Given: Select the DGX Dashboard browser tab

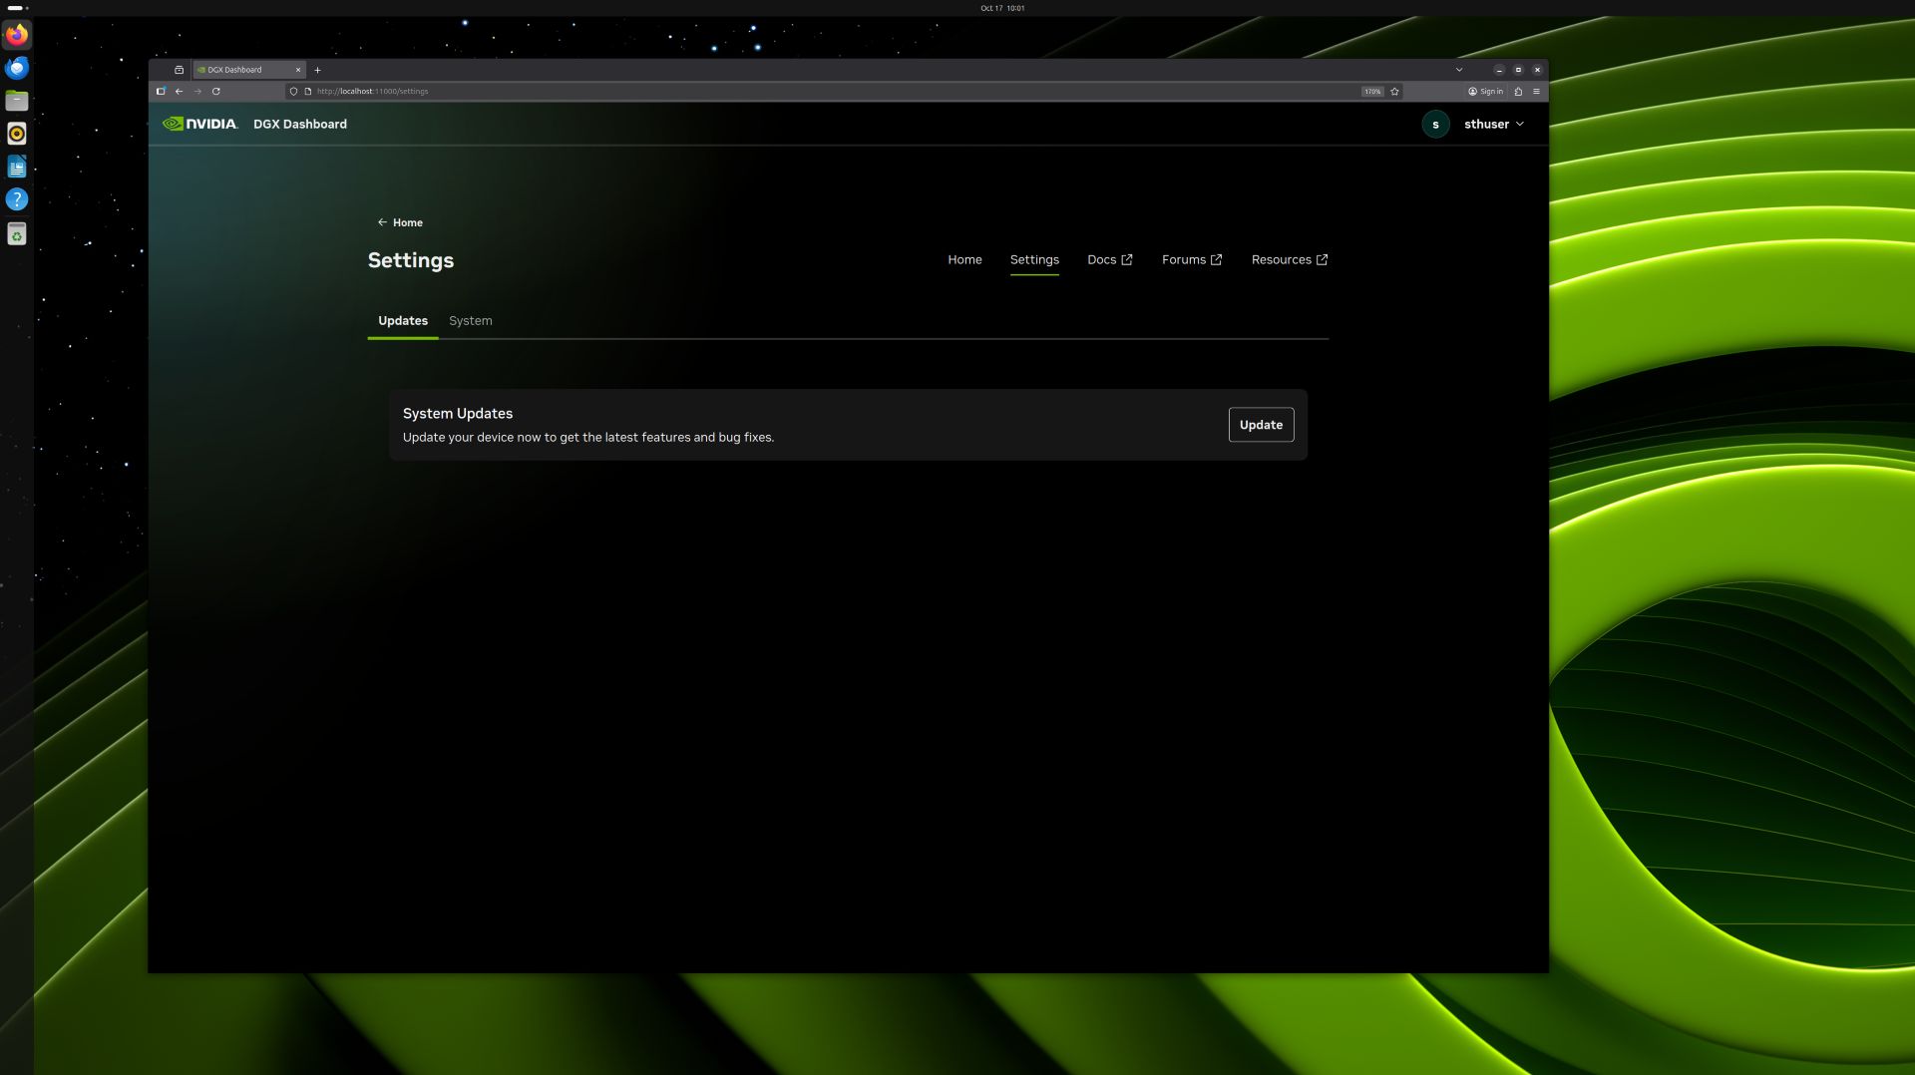Looking at the screenshot, I should (x=247, y=70).
